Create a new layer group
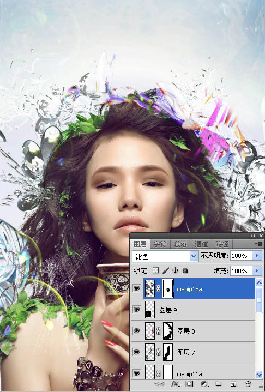The height and width of the screenshot is (392, 265). (x=218, y=384)
